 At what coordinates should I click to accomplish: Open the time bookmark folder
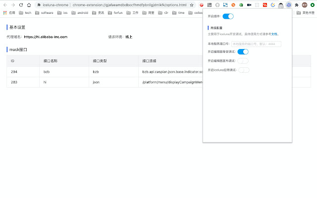(x=178, y=13)
